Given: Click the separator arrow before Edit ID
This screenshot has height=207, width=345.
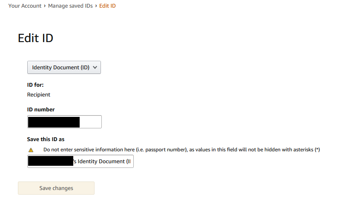Looking at the screenshot, I should 96,6.
